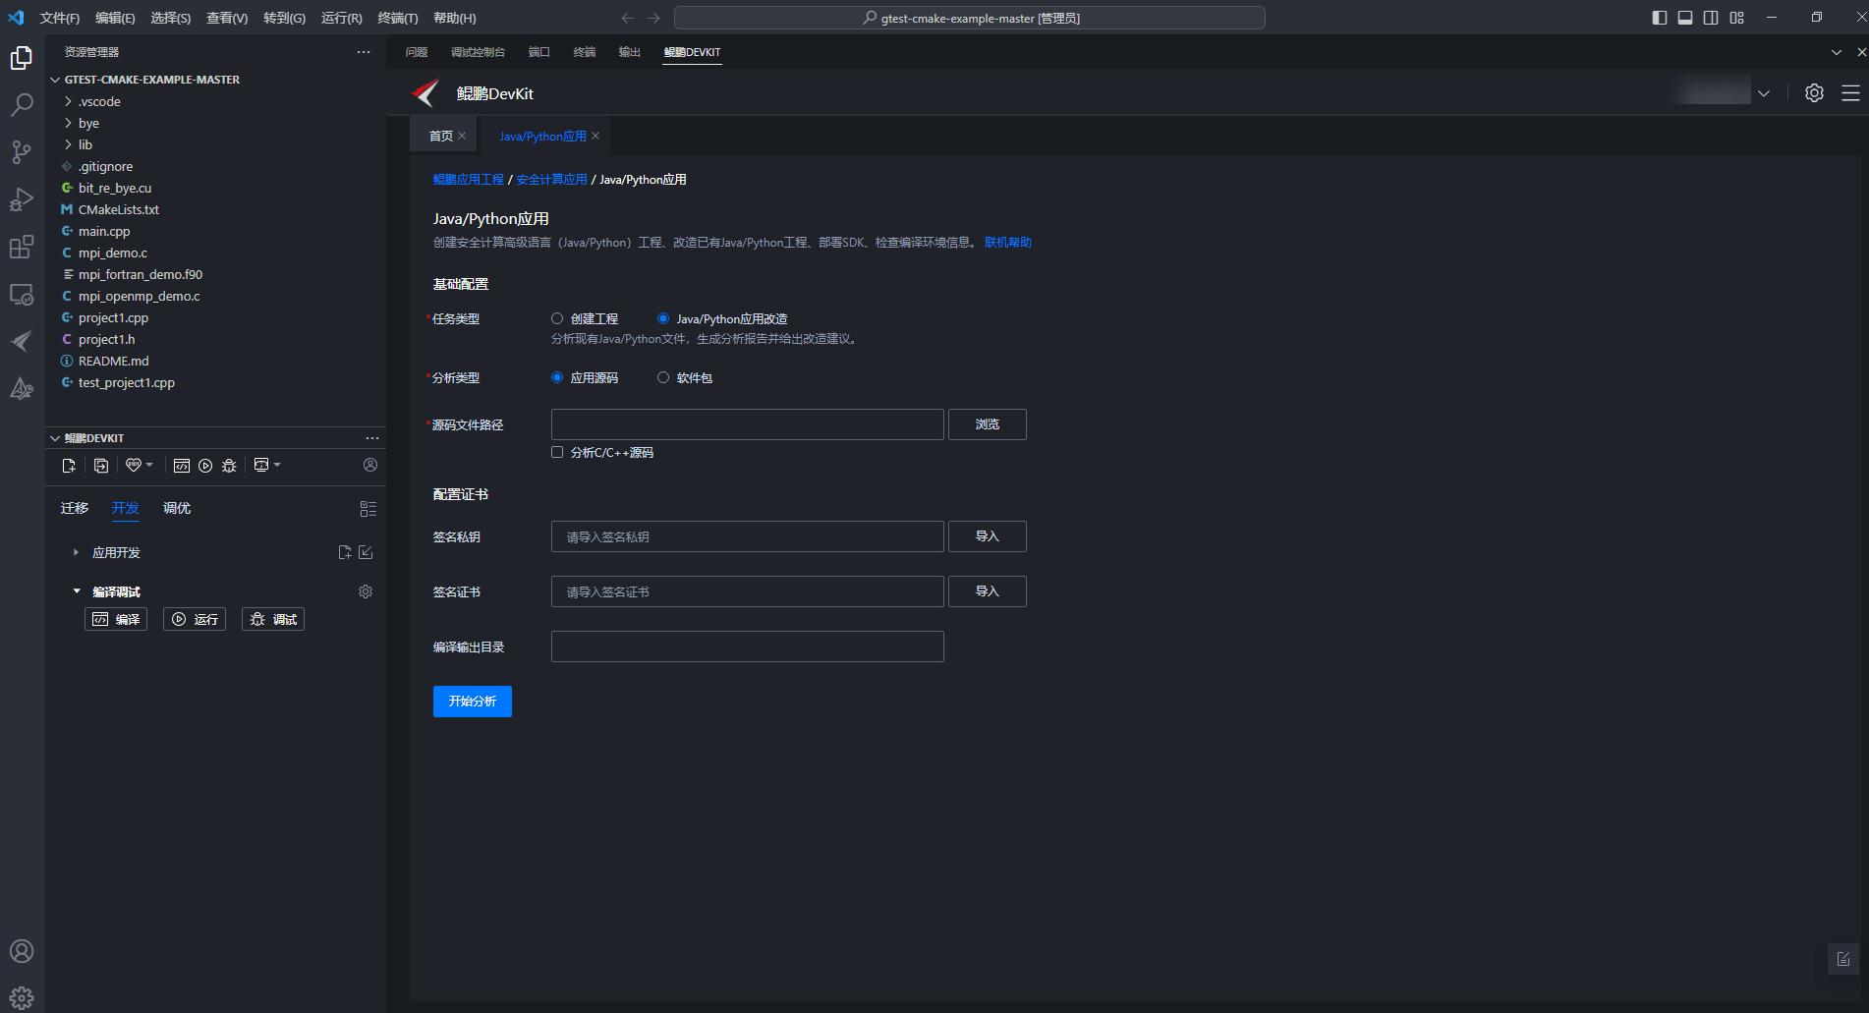Click run icon in DevKit toolbar
This screenshot has height=1013, width=1869.
click(x=205, y=466)
